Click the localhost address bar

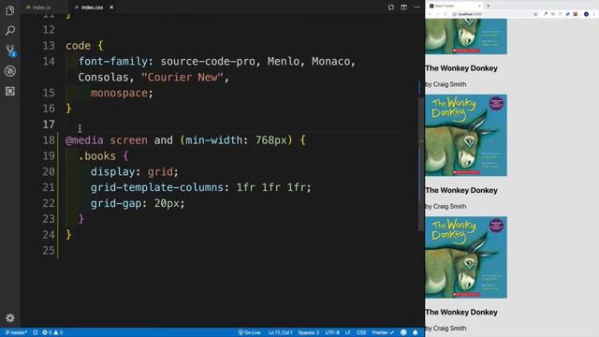(x=495, y=14)
